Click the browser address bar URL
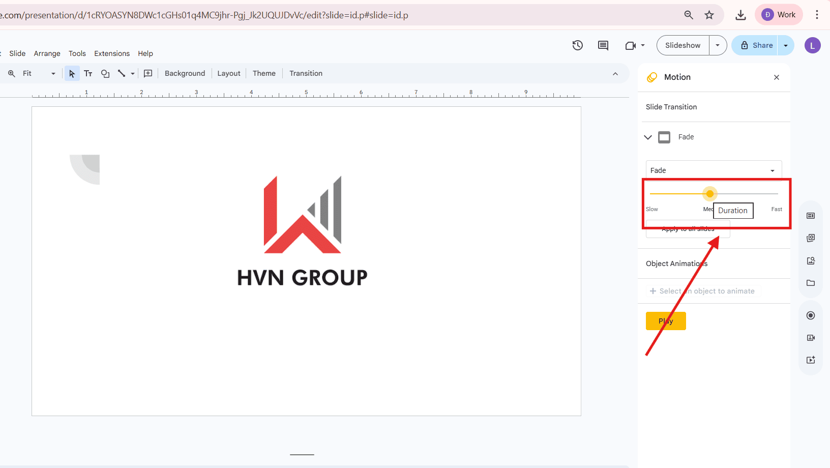830x468 pixels. pos(204,15)
